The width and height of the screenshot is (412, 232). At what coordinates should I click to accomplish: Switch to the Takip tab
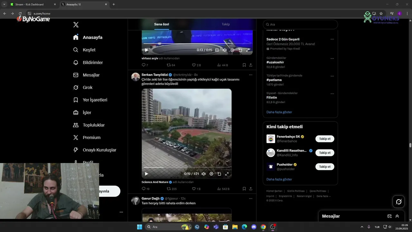click(226, 24)
